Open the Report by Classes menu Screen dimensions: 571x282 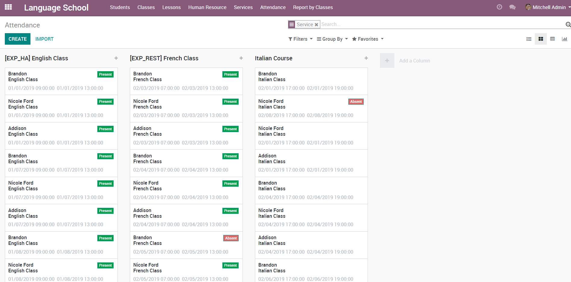(x=313, y=7)
